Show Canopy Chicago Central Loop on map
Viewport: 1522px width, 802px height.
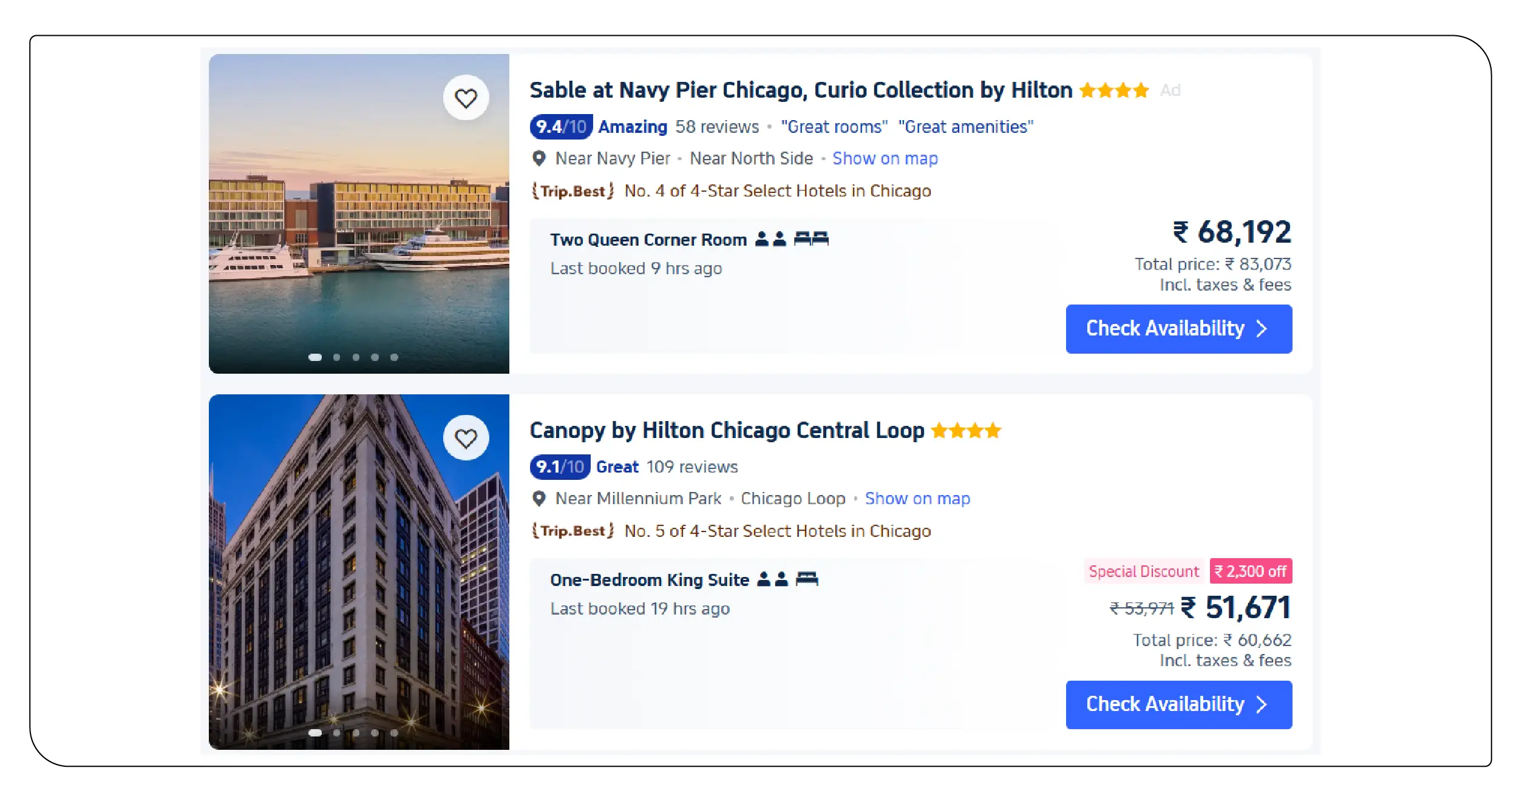(x=917, y=499)
